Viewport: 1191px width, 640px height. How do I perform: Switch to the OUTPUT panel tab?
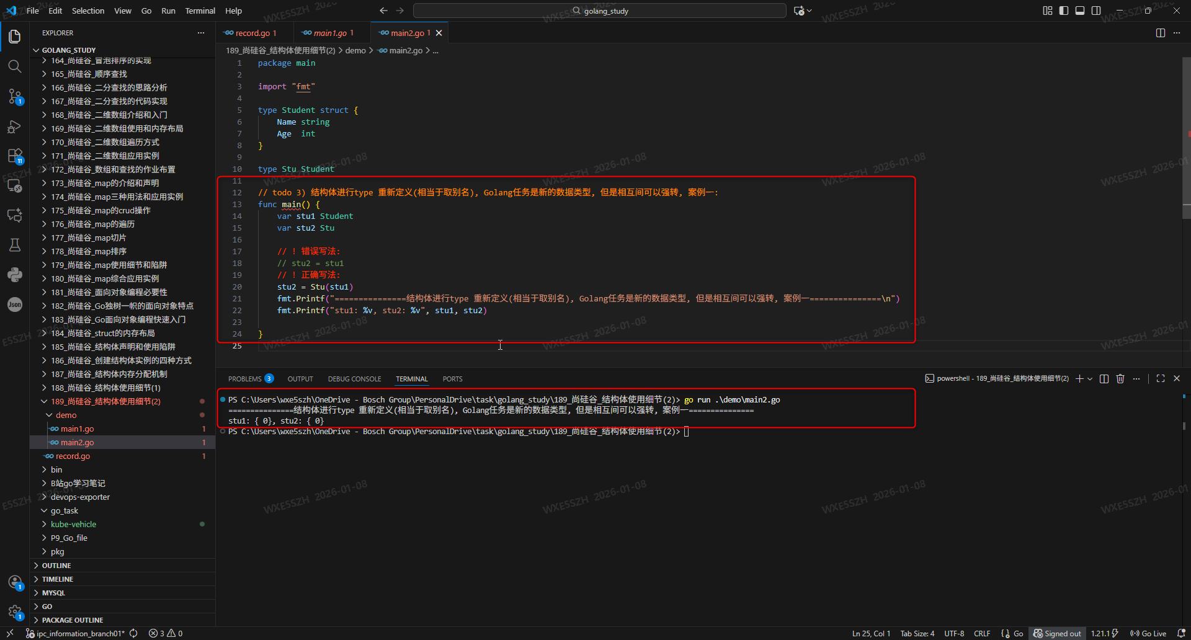(300, 378)
